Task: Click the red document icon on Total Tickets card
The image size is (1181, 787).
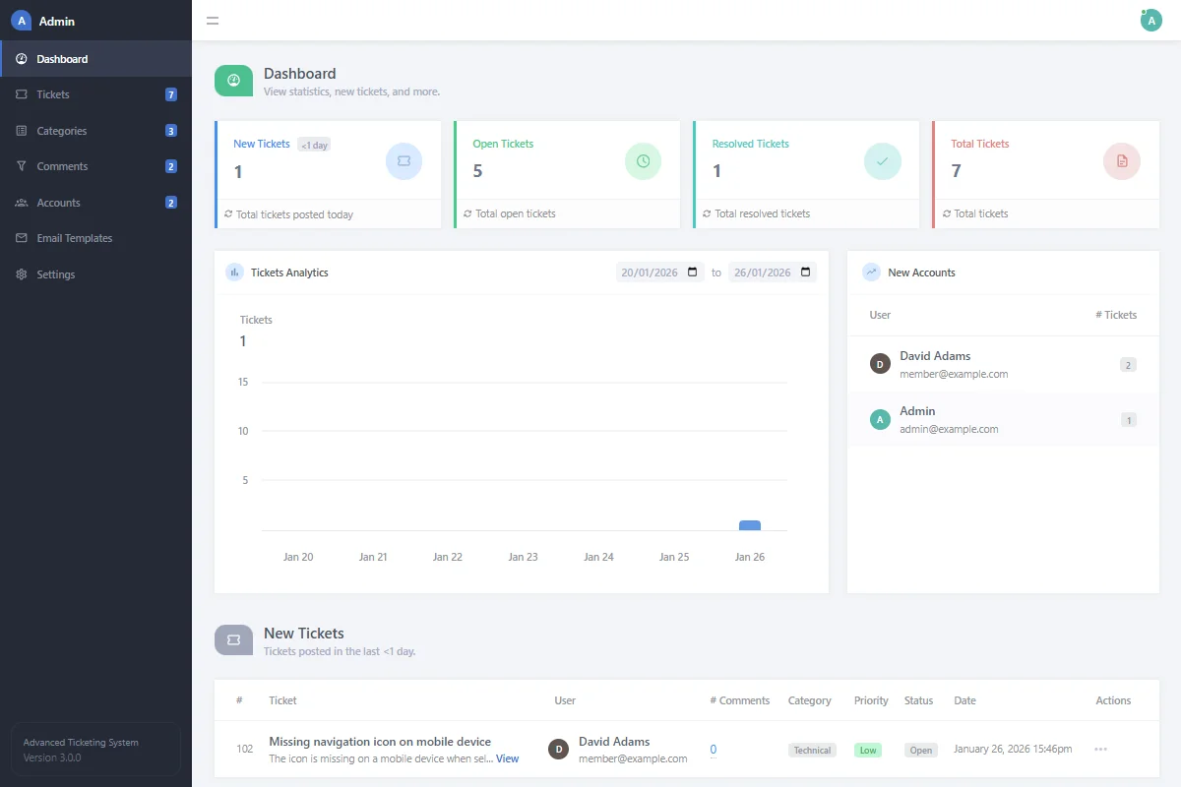Action: click(1121, 160)
